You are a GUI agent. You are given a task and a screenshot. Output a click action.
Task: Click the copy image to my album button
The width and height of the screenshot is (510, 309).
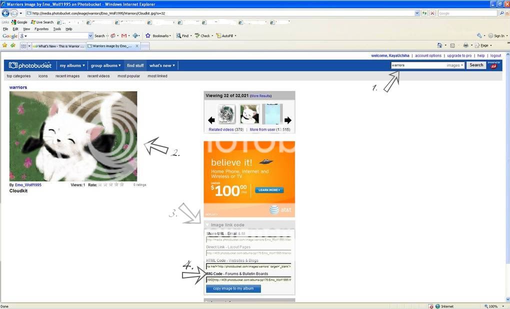[x=233, y=288]
